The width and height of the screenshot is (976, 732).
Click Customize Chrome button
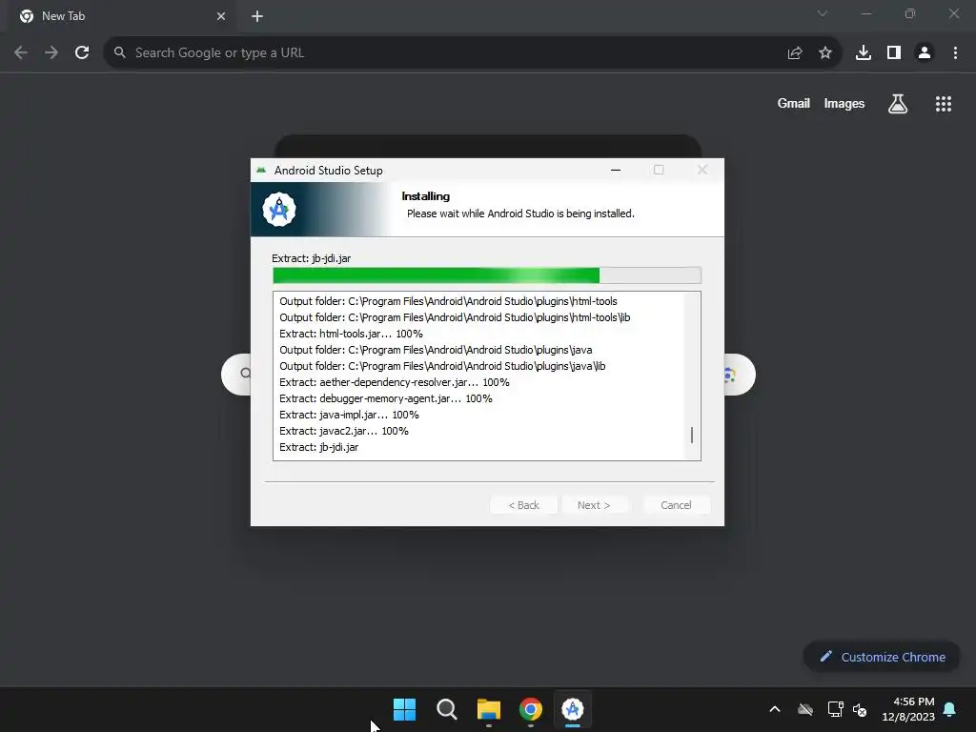882,657
